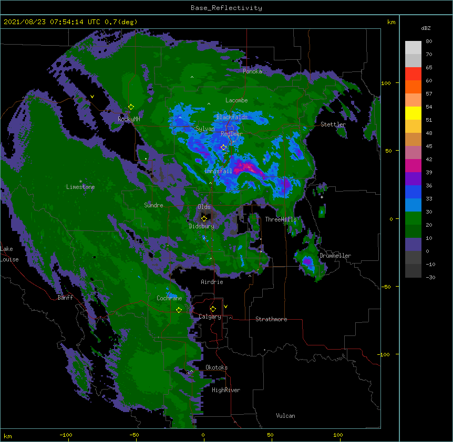Click the Blackfalds city label
The height and width of the screenshot is (442, 453).
coord(232,117)
